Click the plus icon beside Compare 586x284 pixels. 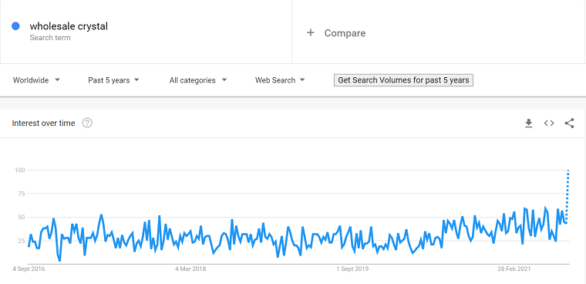310,33
